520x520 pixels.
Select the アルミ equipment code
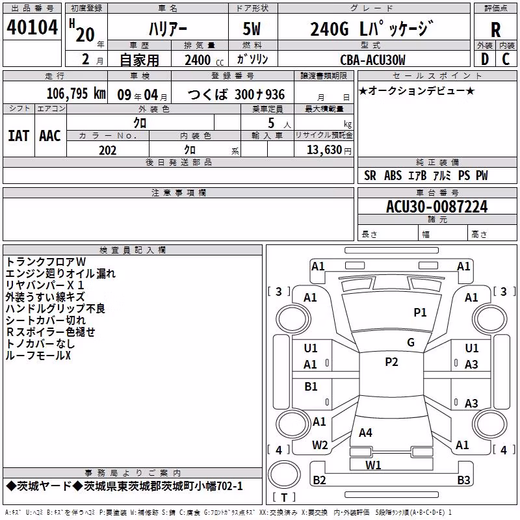442,175
